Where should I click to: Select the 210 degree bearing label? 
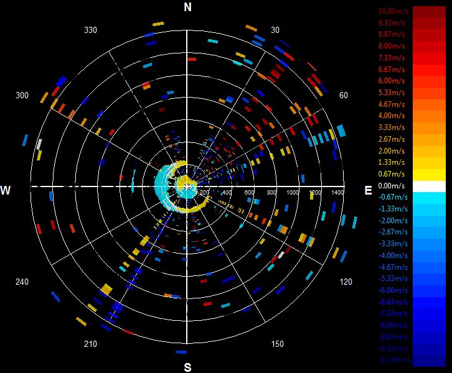(x=90, y=344)
